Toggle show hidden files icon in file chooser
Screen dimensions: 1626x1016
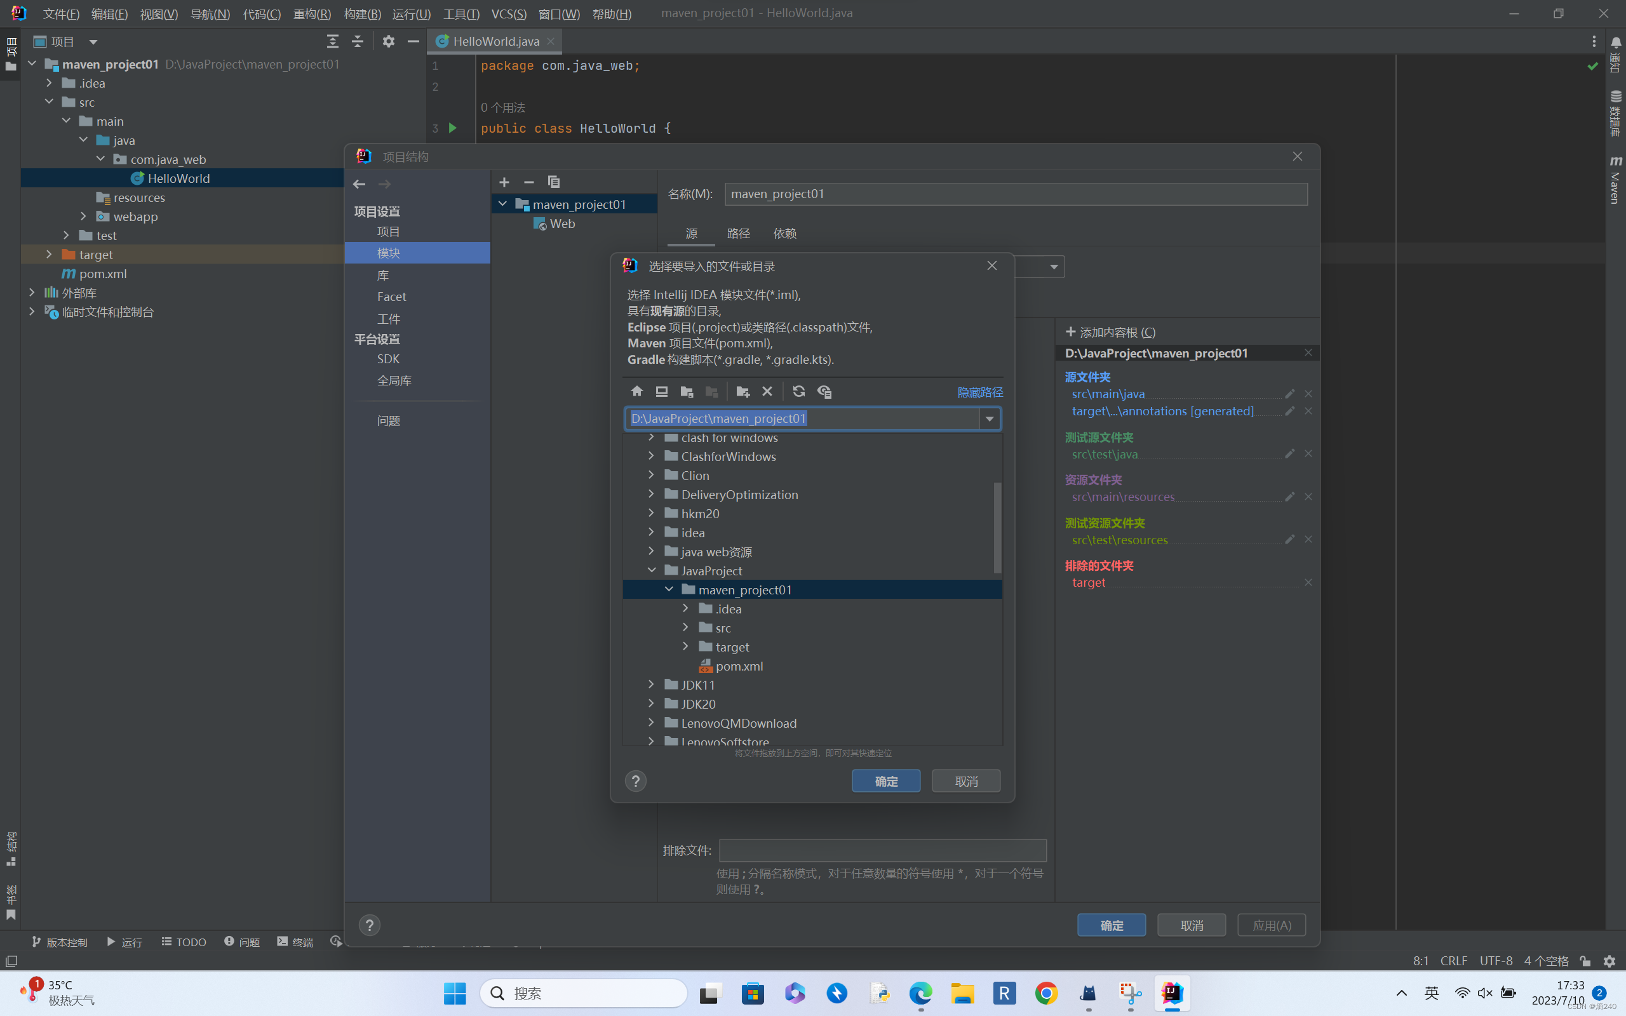point(824,391)
